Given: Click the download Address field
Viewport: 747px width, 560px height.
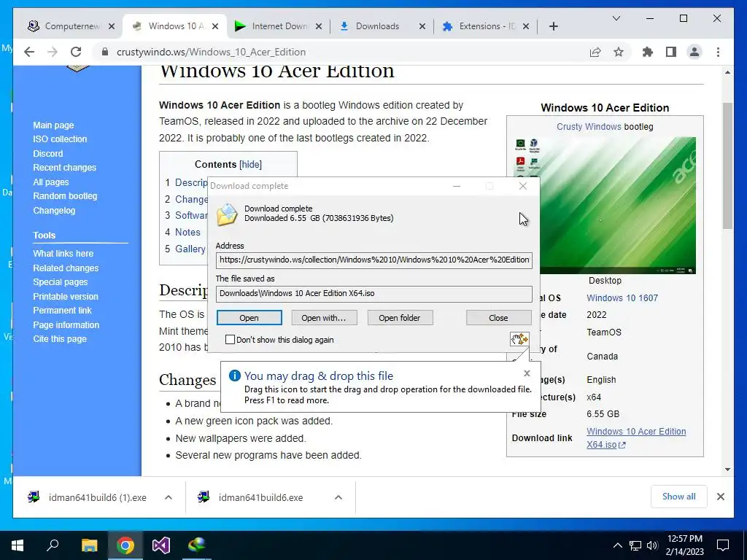Looking at the screenshot, I should [373, 260].
